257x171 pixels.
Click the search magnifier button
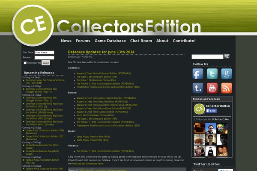[x=227, y=56]
